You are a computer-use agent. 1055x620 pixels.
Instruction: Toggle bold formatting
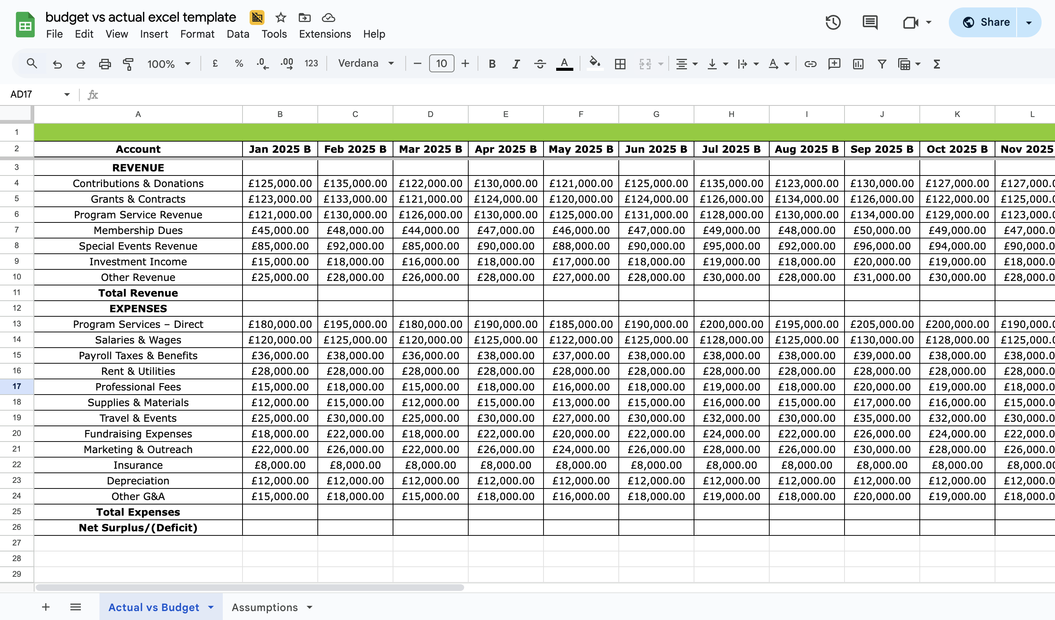click(x=492, y=64)
